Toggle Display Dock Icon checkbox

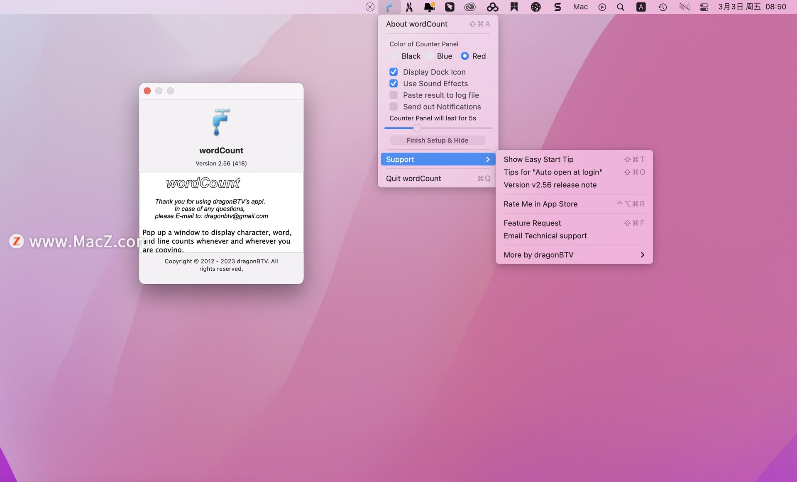tap(394, 72)
